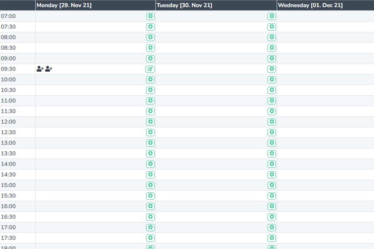Add appointment Monday at 14:00

coord(150,164)
